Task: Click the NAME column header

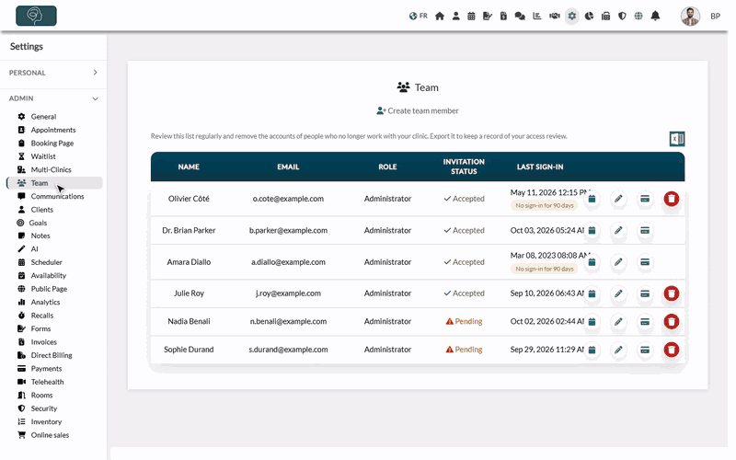Action: pyautogui.click(x=189, y=167)
